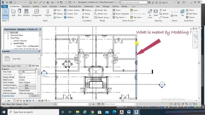Open the Manage ribbon tab
Viewport: 205px width, 115px height.
(x=106, y=6)
